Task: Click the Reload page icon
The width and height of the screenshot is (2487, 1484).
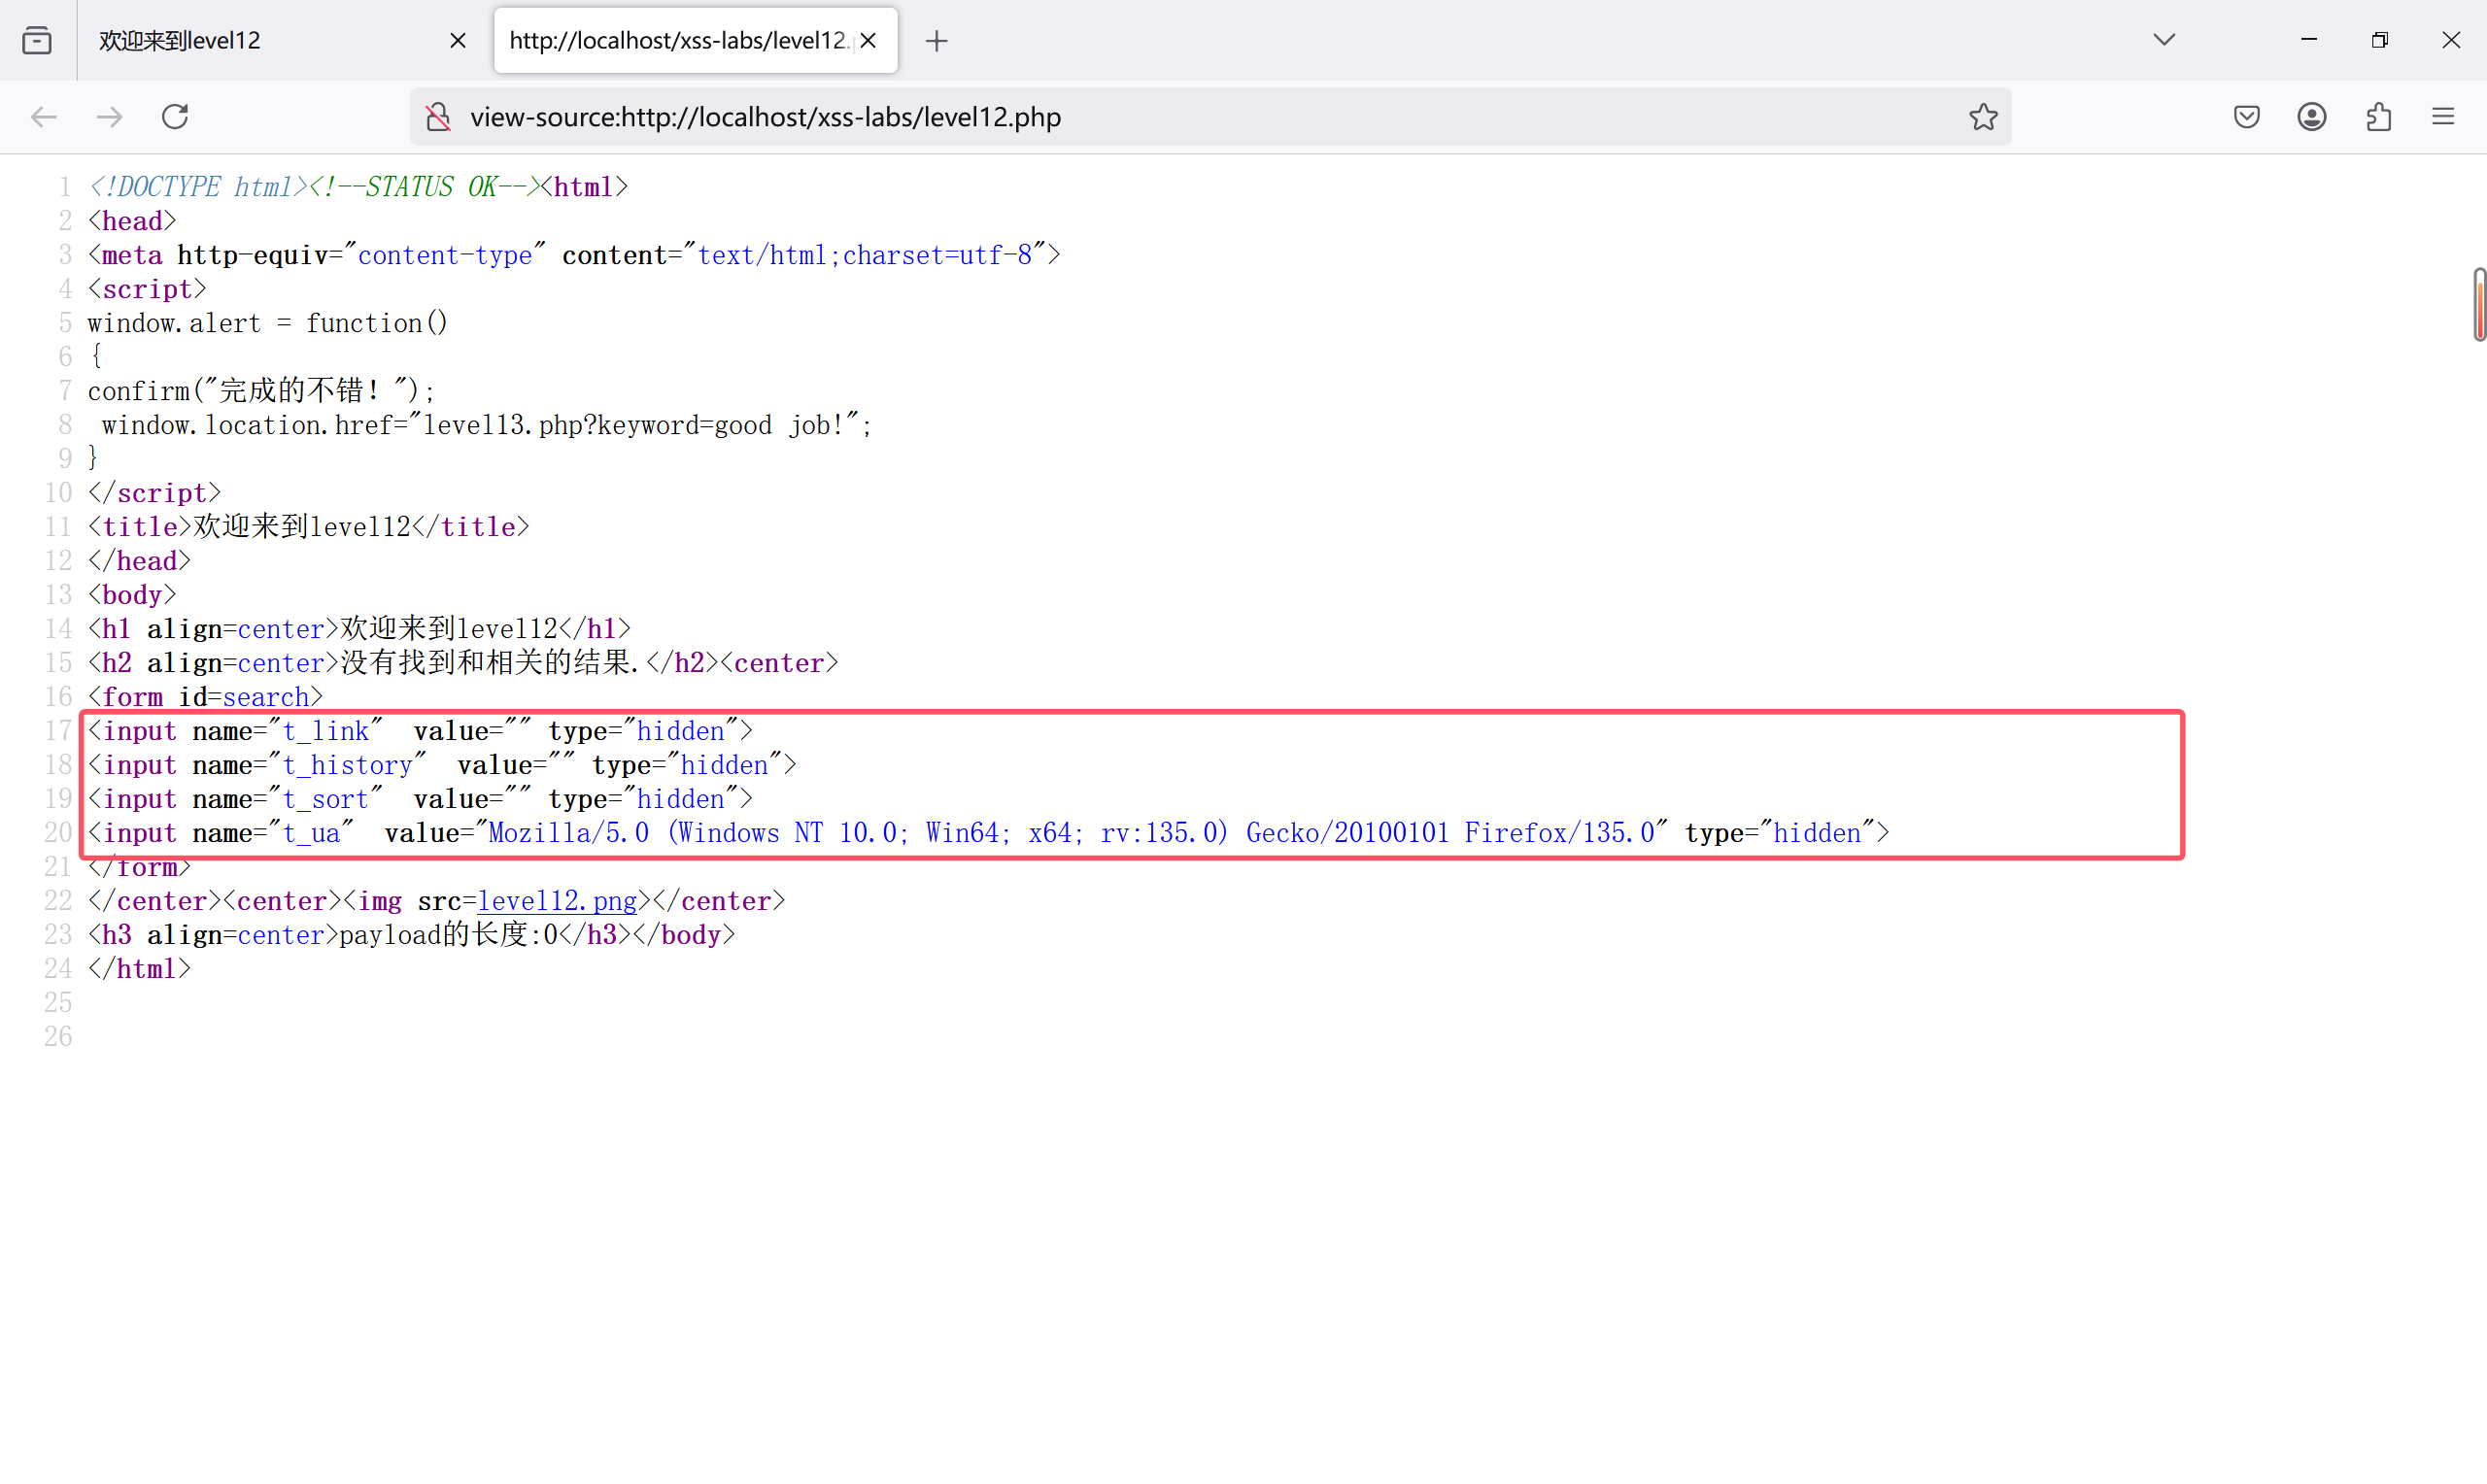Action: click(175, 117)
